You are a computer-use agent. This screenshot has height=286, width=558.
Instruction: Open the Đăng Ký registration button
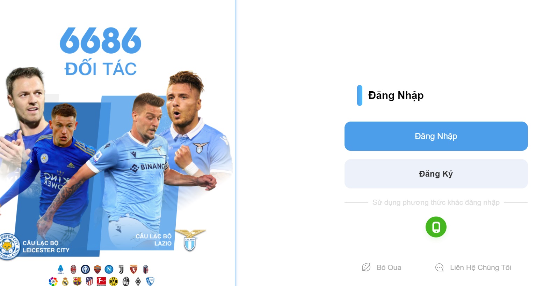[x=436, y=174]
